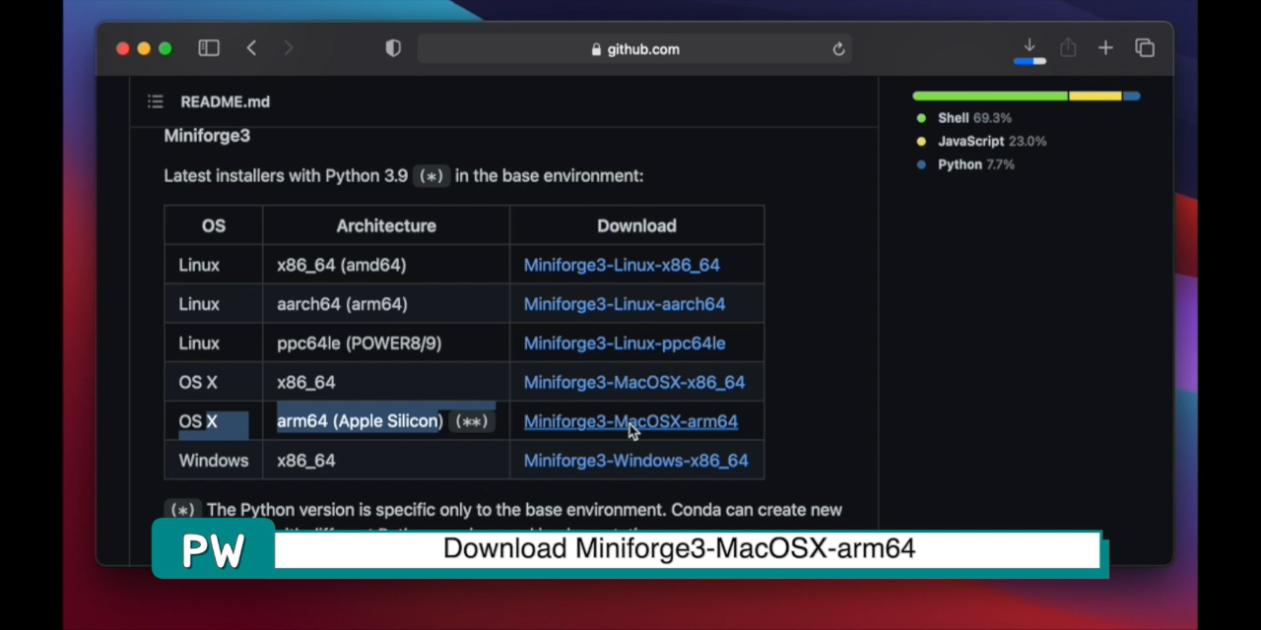Download Miniforge3-Linux-ppc64le

625,344
